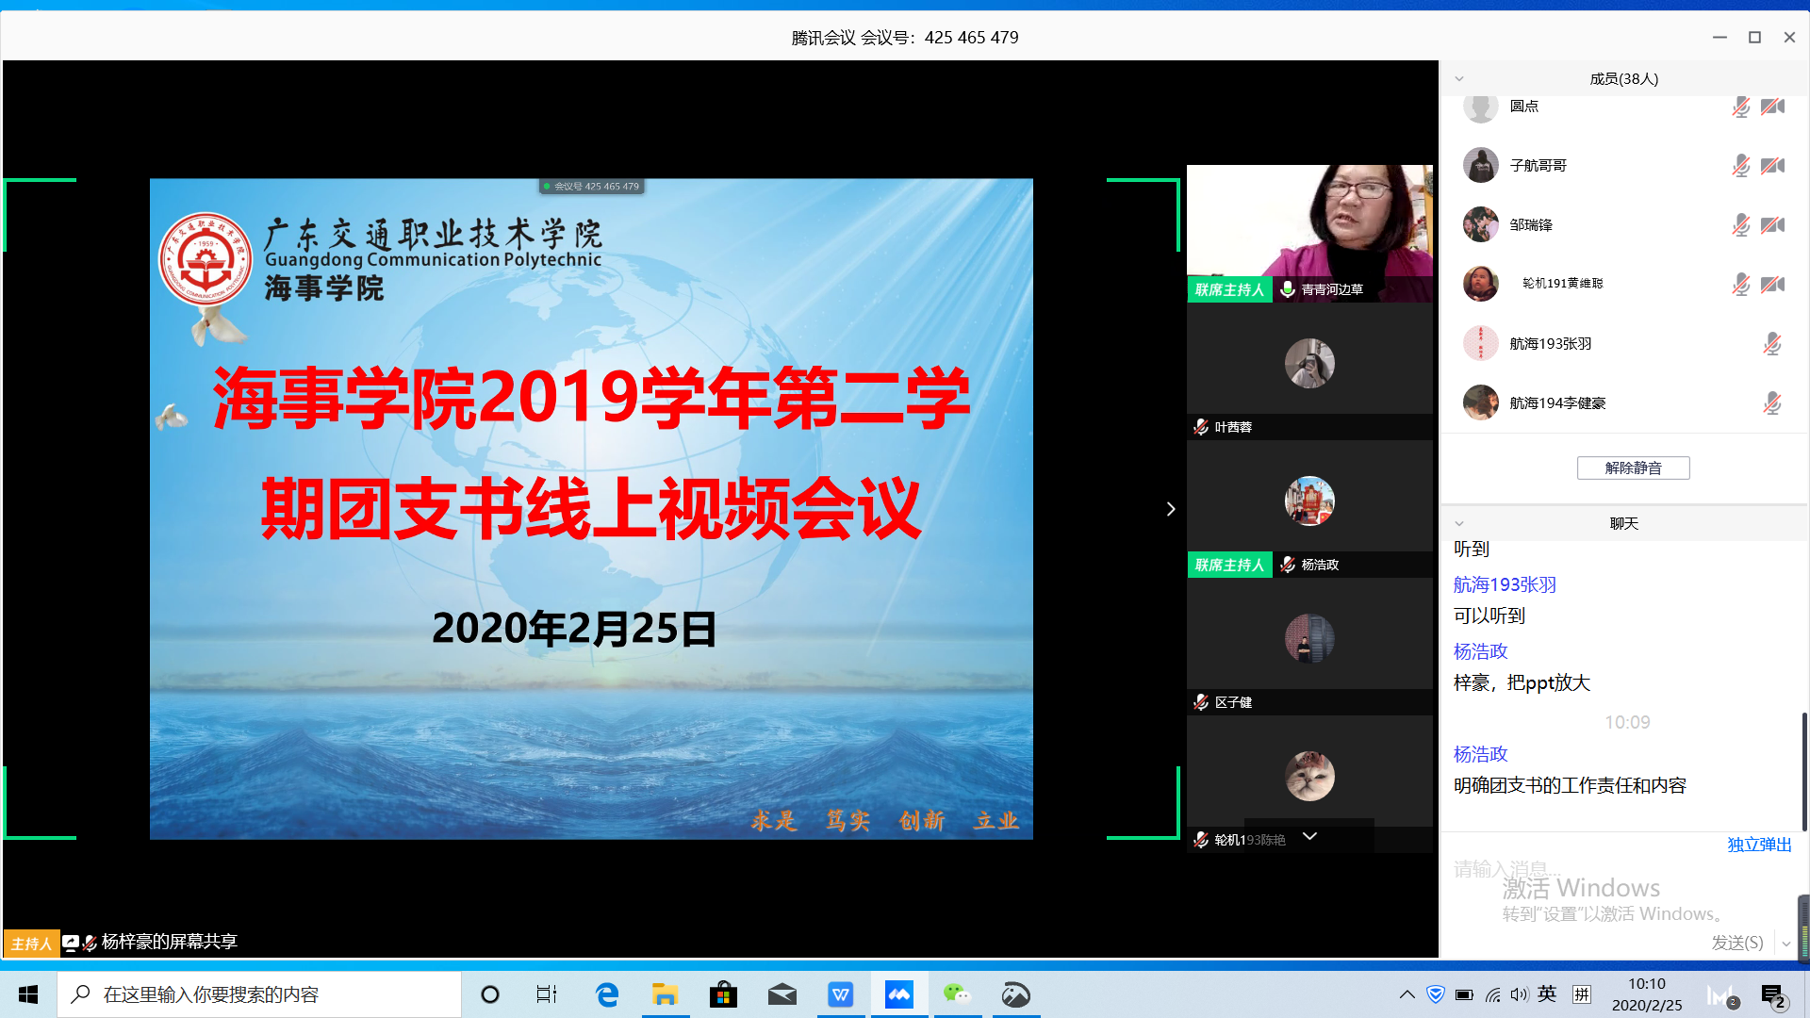Open File Explorer from taskbar

(x=666, y=994)
